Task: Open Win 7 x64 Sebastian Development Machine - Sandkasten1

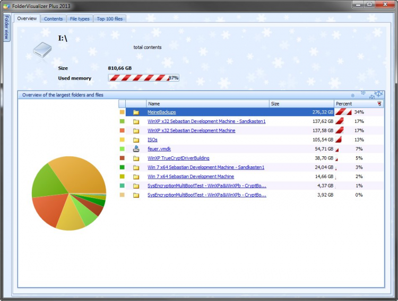Action: coord(206,167)
